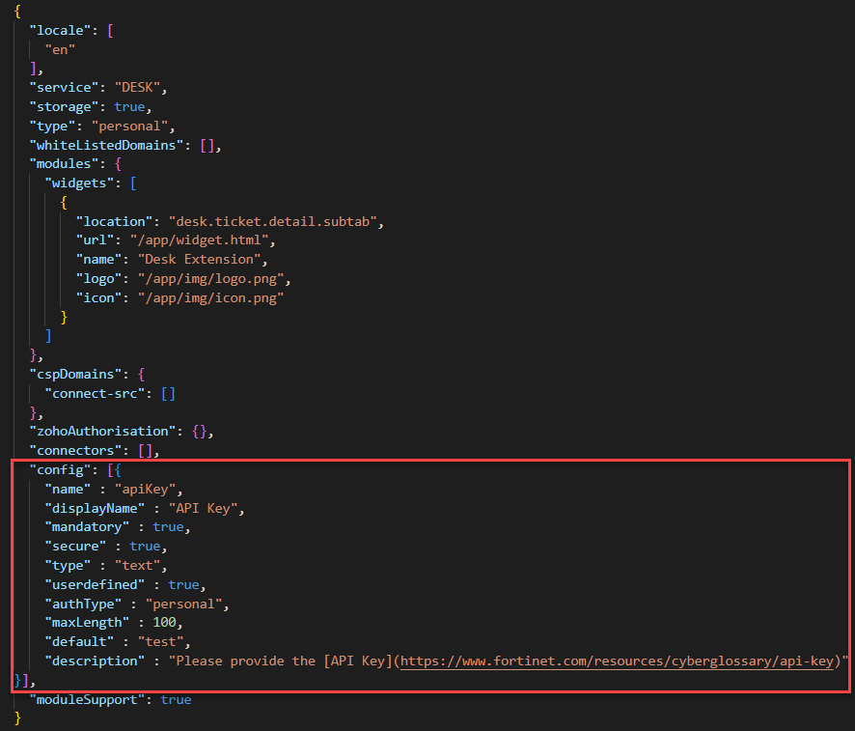
Task: Click the opening bracket after "widgets"
Action: point(133,183)
